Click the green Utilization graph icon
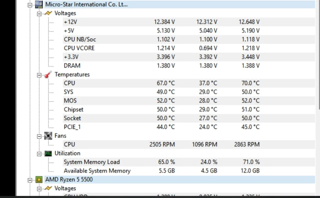Image resolution: width=320 pixels, height=198 pixels. tap(48, 153)
